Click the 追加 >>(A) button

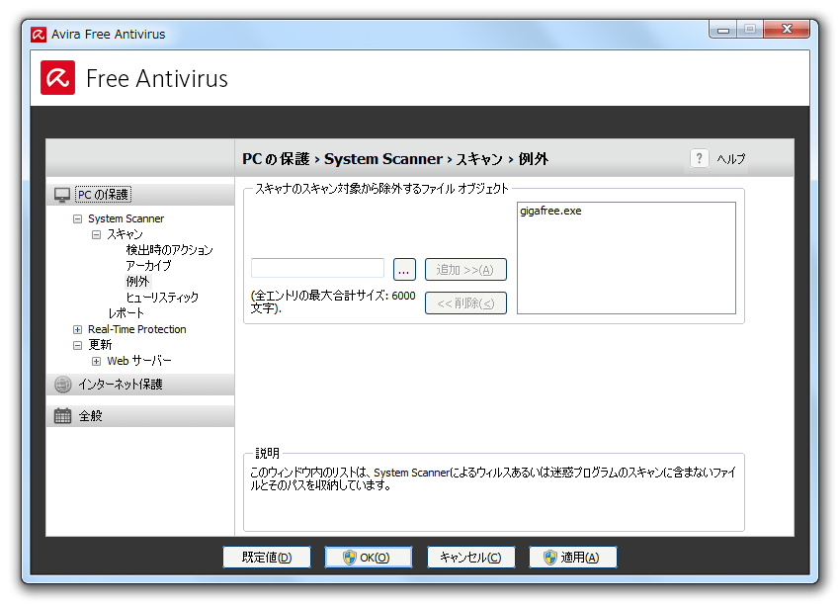tap(465, 270)
